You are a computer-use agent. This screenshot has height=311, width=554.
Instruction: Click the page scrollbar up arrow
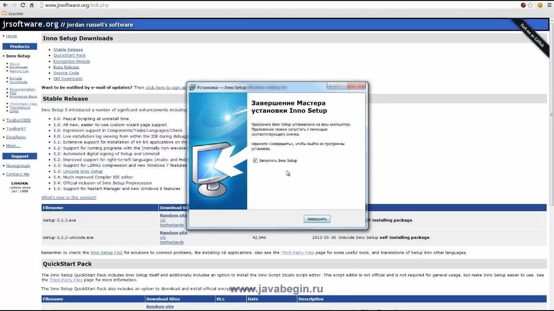[x=551, y=20]
